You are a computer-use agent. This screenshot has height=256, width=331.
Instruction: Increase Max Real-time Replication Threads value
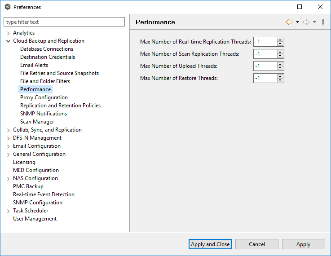[280, 40]
